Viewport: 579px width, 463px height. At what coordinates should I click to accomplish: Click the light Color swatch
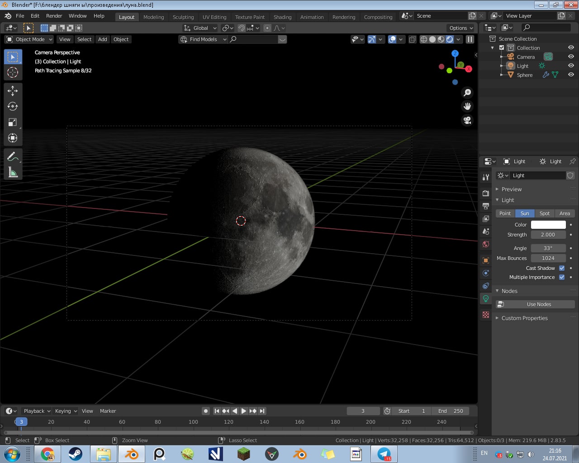tap(548, 225)
